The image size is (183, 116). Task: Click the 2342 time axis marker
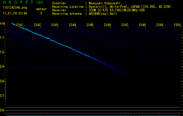click(38, 25)
